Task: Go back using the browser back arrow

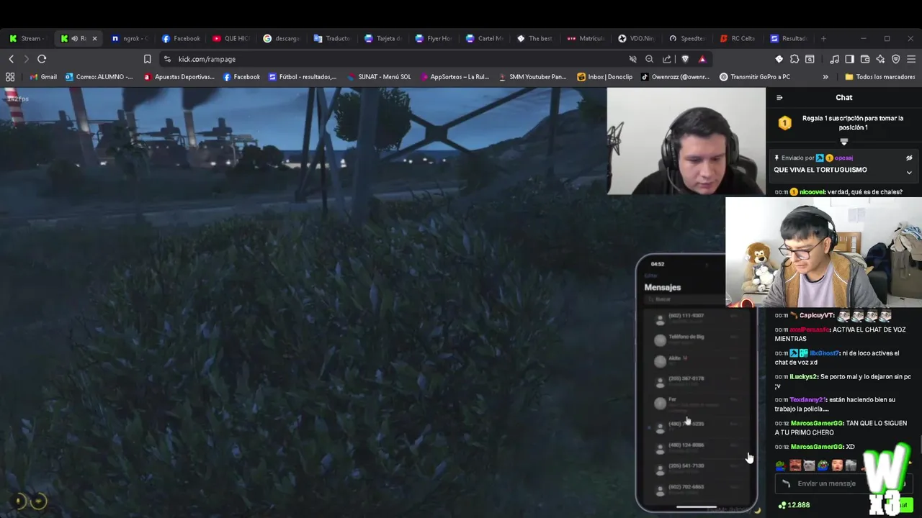Action: click(x=12, y=59)
